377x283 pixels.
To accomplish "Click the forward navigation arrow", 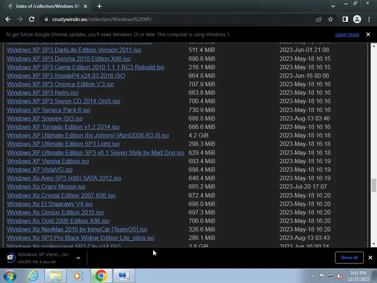I will (x=20, y=19).
